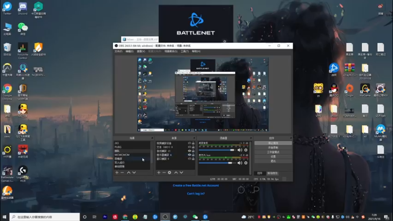Move the selected source up

pyautogui.click(x=176, y=172)
